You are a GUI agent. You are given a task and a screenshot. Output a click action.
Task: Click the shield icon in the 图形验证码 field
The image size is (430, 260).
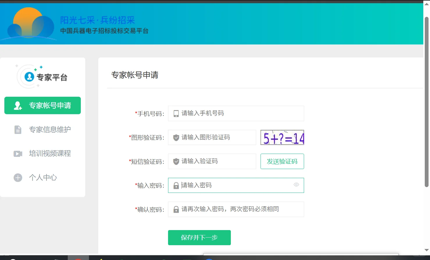(176, 137)
